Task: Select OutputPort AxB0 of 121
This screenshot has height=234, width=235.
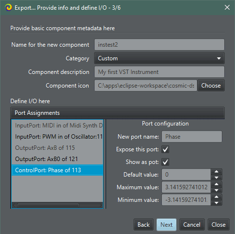Action: pyautogui.click(x=58, y=159)
